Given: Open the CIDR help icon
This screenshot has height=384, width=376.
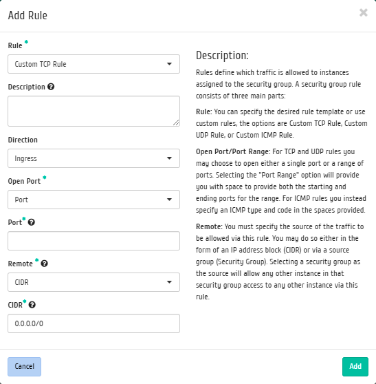Looking at the screenshot, I should tap(32, 305).
